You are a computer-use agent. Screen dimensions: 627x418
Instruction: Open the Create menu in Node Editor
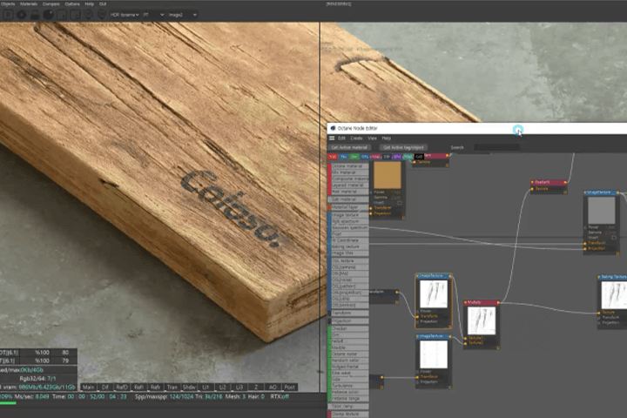(356, 138)
